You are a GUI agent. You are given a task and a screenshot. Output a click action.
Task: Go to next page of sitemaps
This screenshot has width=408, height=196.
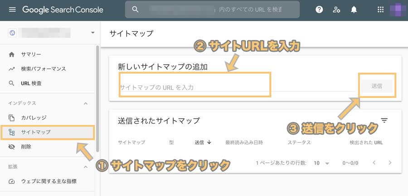390,163
